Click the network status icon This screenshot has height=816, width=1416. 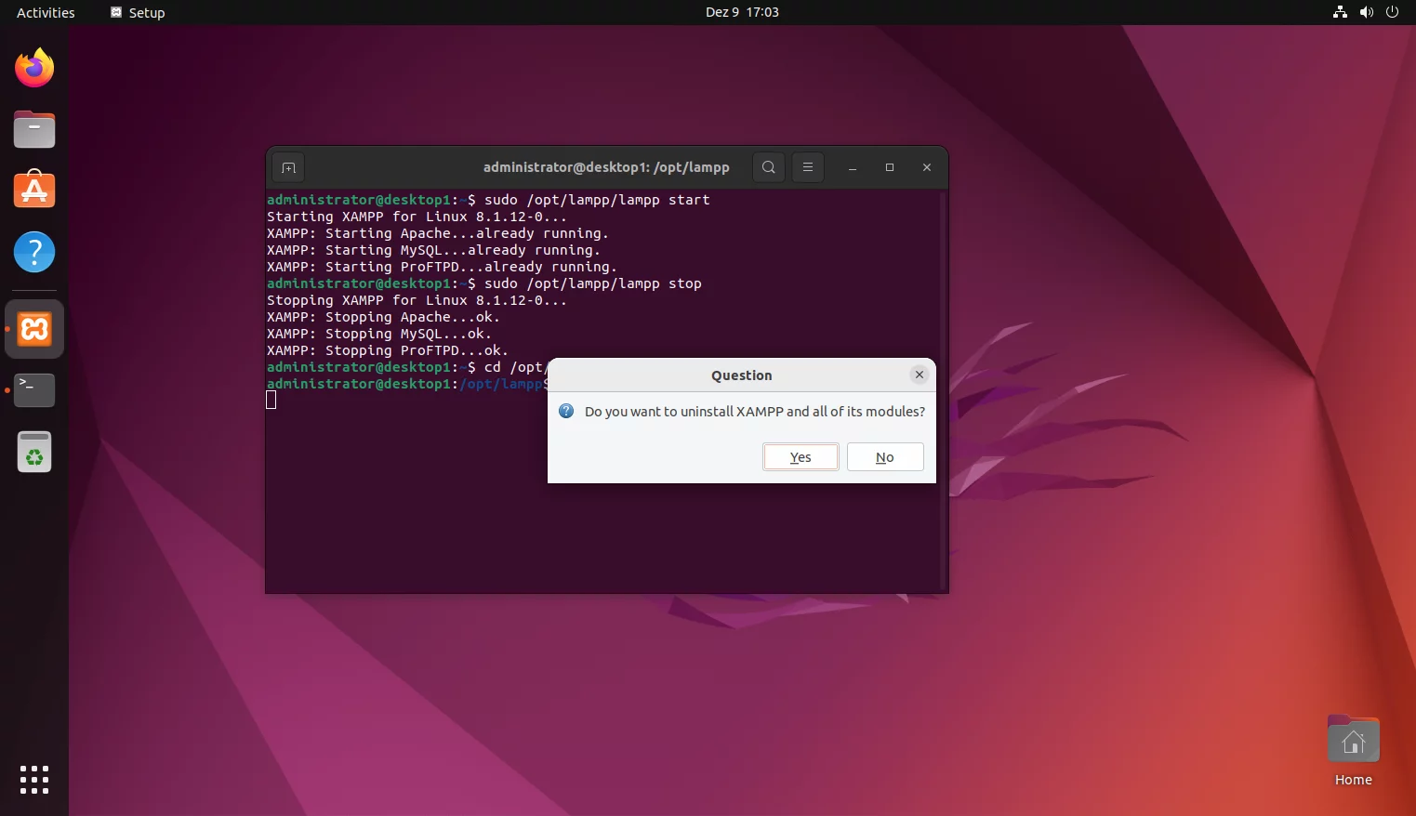pos(1340,12)
